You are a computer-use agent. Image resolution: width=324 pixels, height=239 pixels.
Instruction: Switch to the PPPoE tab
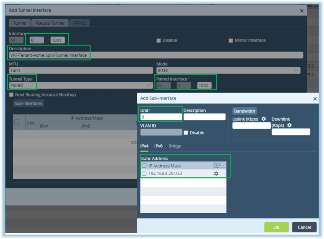pos(79,23)
